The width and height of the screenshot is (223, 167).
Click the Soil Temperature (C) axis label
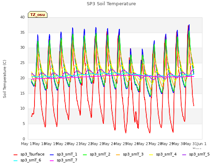[5, 79]
